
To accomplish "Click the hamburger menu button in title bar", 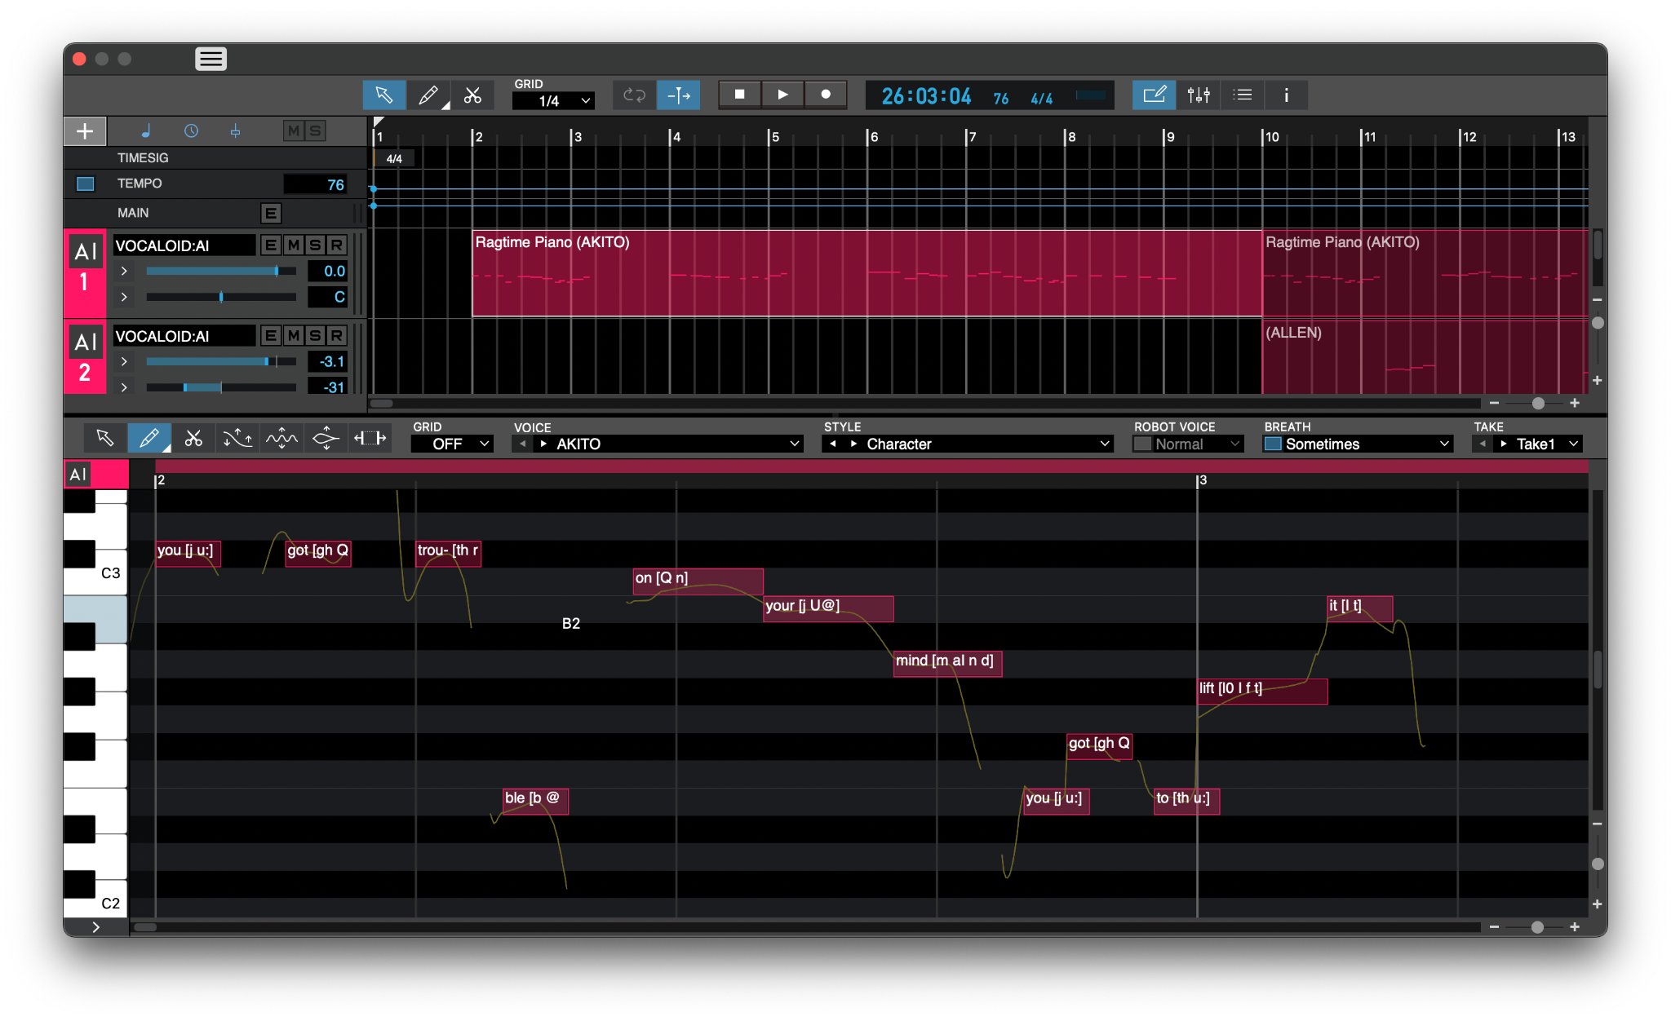I will click(x=211, y=59).
